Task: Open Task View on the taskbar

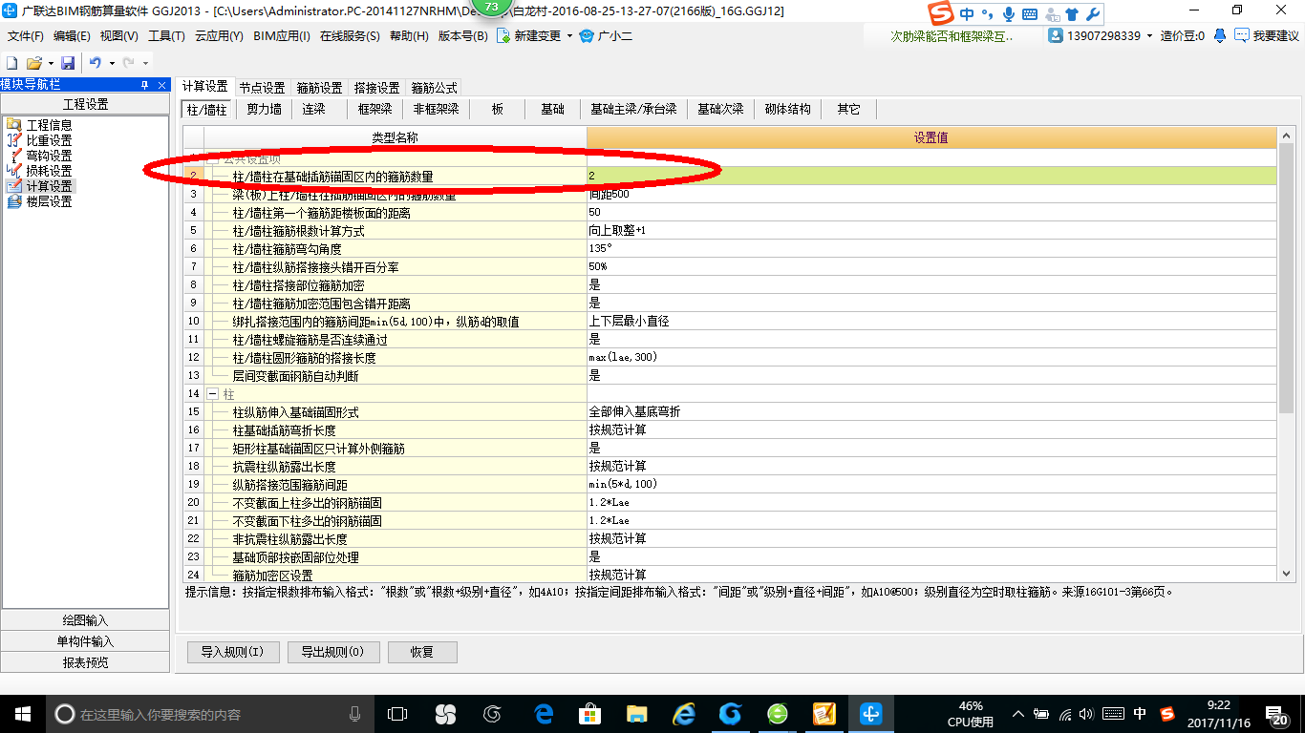Action: click(397, 714)
